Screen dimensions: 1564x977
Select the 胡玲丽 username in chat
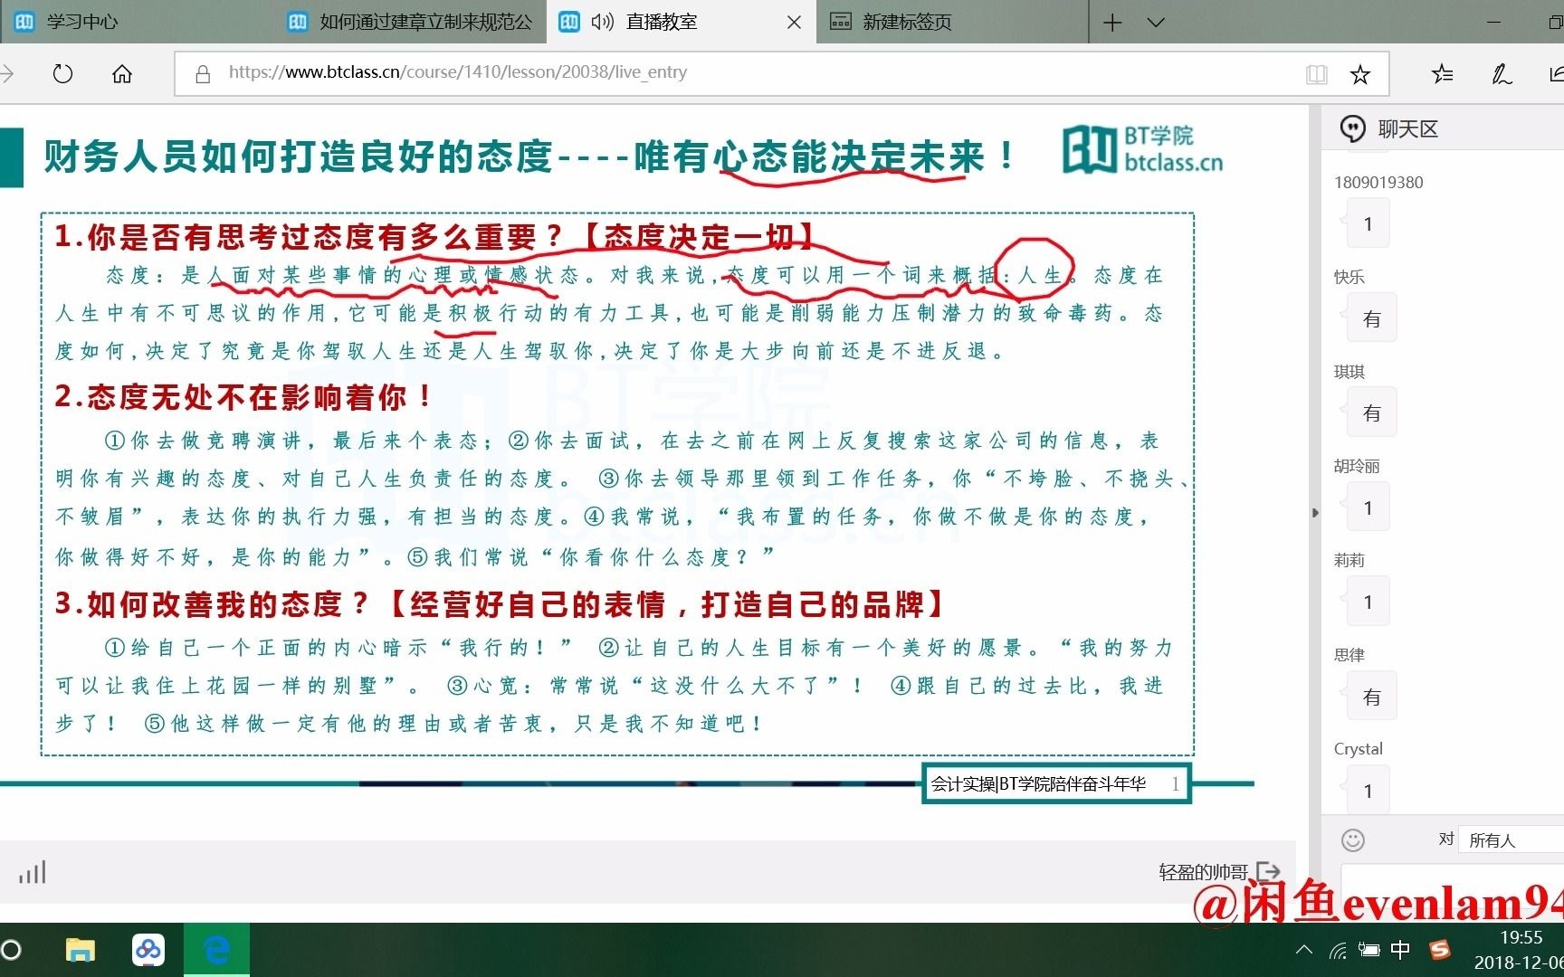pyautogui.click(x=1357, y=466)
